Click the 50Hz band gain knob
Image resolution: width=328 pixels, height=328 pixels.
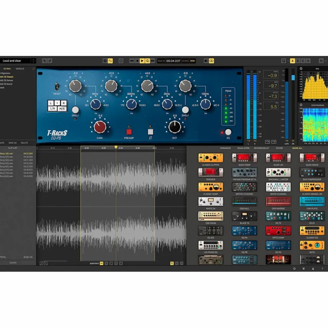point(75,86)
